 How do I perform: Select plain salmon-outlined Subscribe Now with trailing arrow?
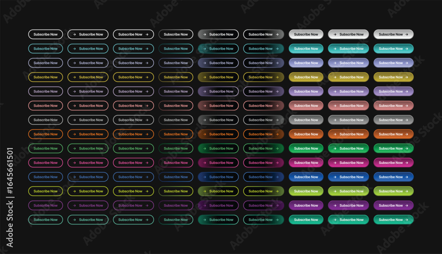coord(133,106)
